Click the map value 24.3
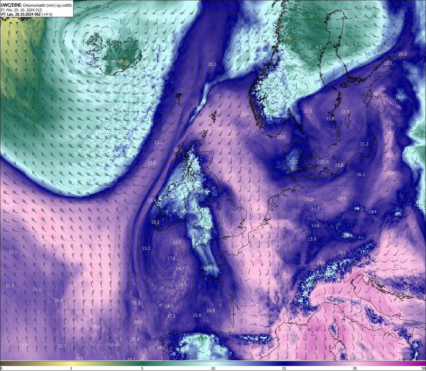This screenshot has width=426, height=371. point(169,306)
